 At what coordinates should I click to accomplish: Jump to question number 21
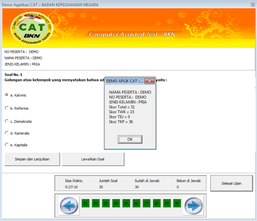(x=85, y=203)
